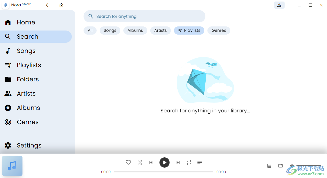The height and width of the screenshot is (178, 327).
Task: Click the song seek progress bar
Action: (163, 172)
